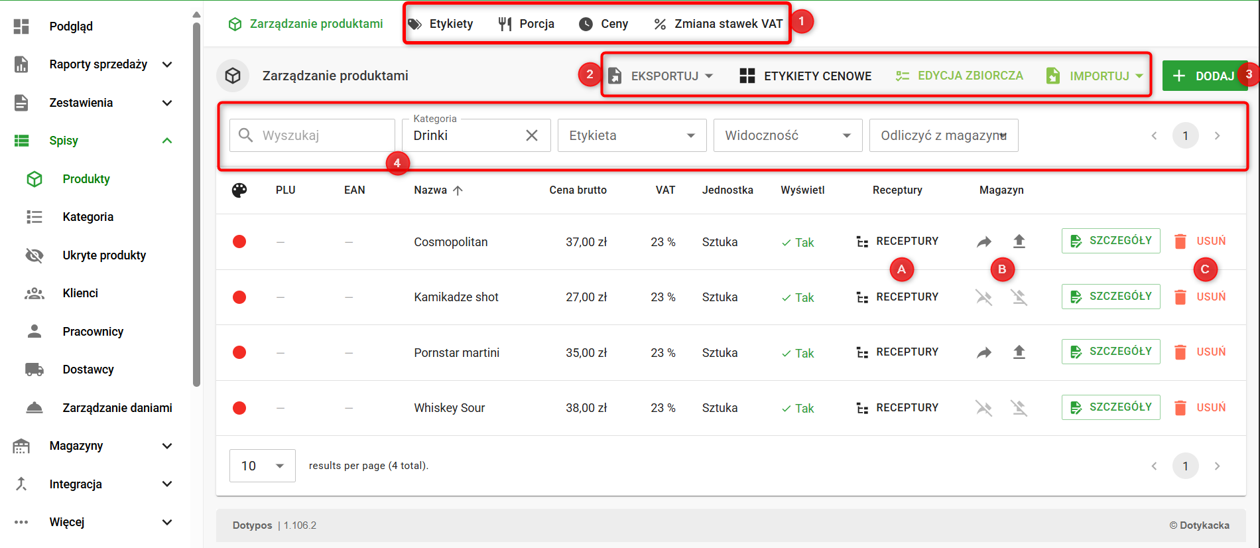The width and height of the screenshot is (1260, 548).
Task: Open Ukryte produkty in sidebar
Action: pos(103,255)
